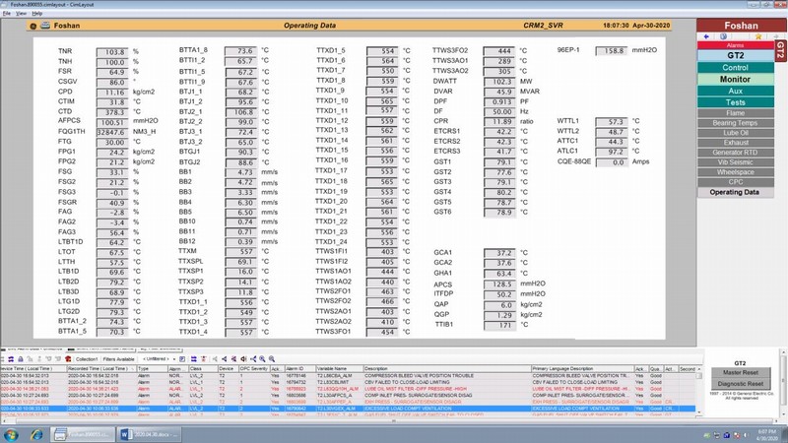This screenshot has width=788, height=443.
Task: Select the Operating Data screen button
Action: 735,192
